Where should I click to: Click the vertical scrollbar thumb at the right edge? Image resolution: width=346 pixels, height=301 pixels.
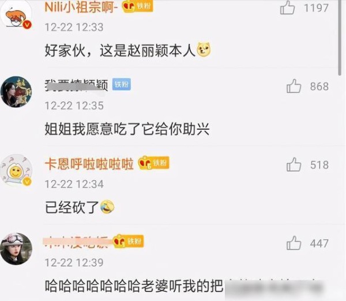click(x=340, y=37)
